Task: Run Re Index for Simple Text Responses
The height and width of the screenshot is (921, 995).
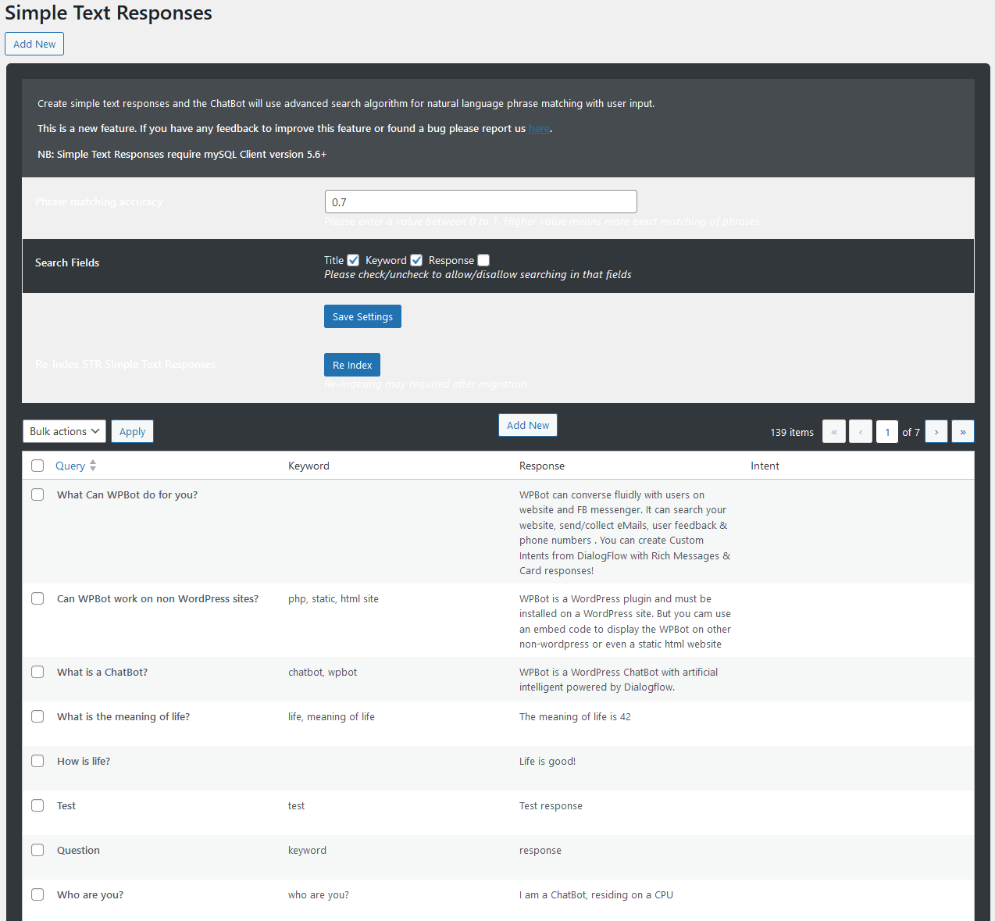Action: 351,364
